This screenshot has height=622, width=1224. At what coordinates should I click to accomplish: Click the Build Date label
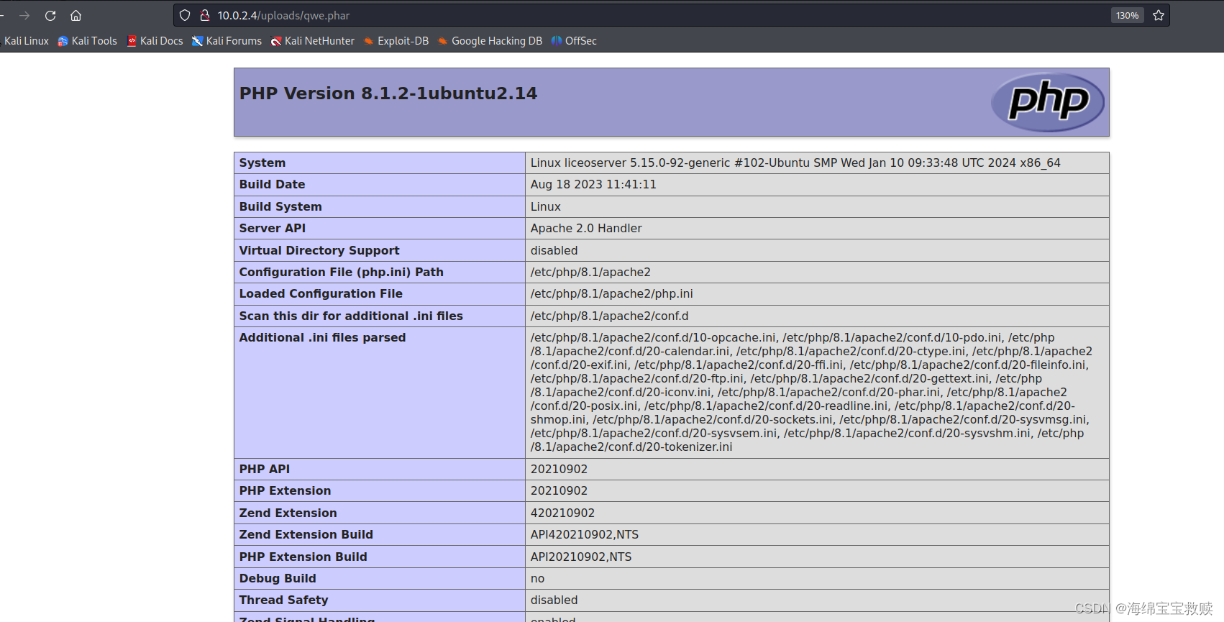272,185
